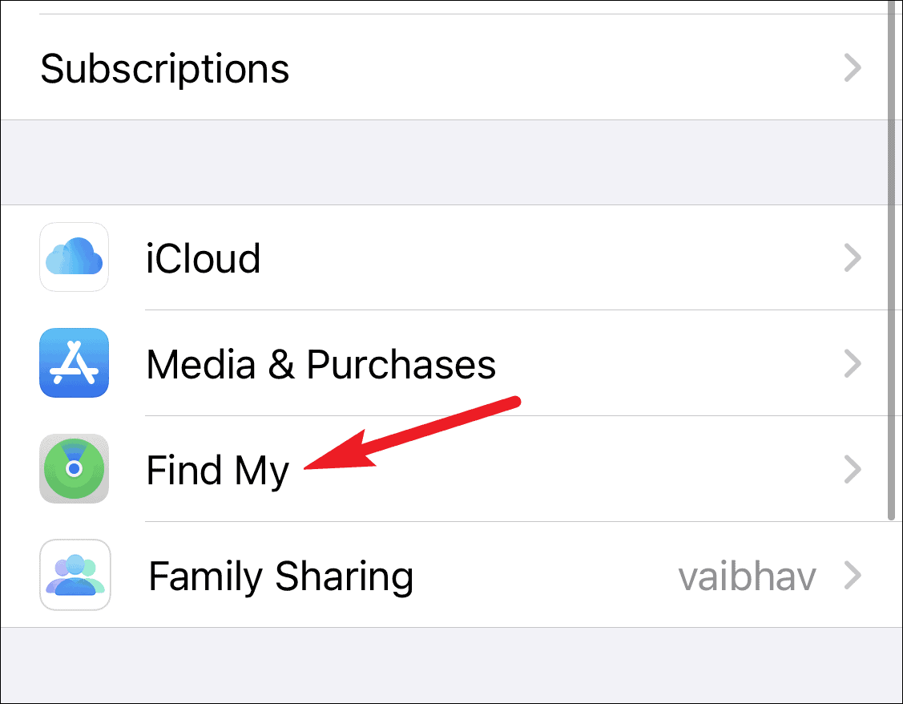Tap the Family Sharing people icon

point(75,575)
